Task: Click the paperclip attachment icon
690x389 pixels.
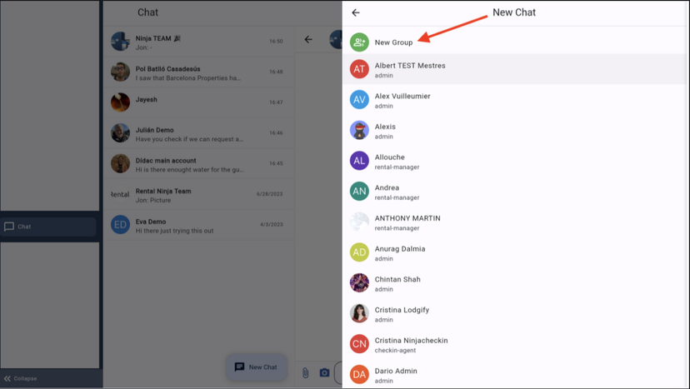Action: pos(306,372)
